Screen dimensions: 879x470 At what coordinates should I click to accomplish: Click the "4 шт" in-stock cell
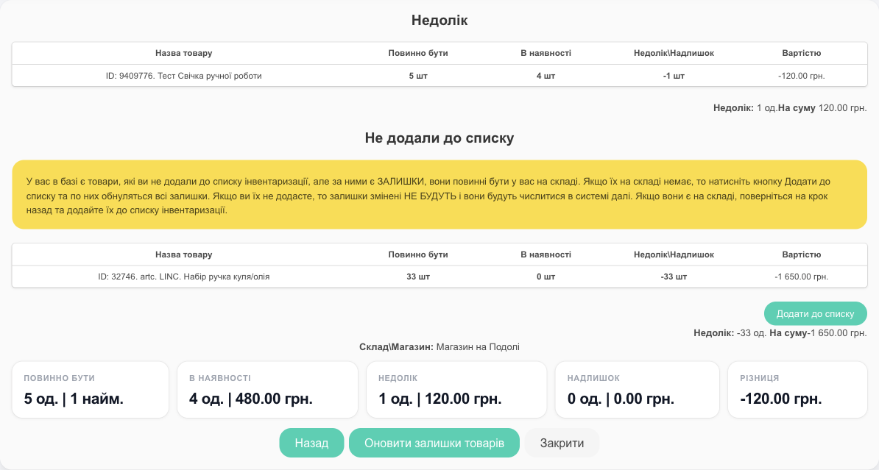546,76
